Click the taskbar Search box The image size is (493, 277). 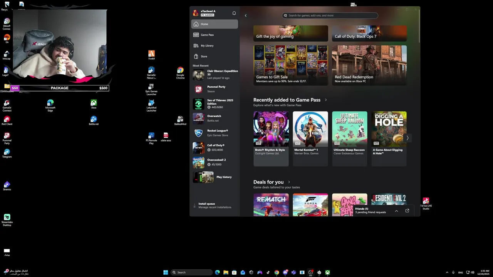(x=191, y=272)
